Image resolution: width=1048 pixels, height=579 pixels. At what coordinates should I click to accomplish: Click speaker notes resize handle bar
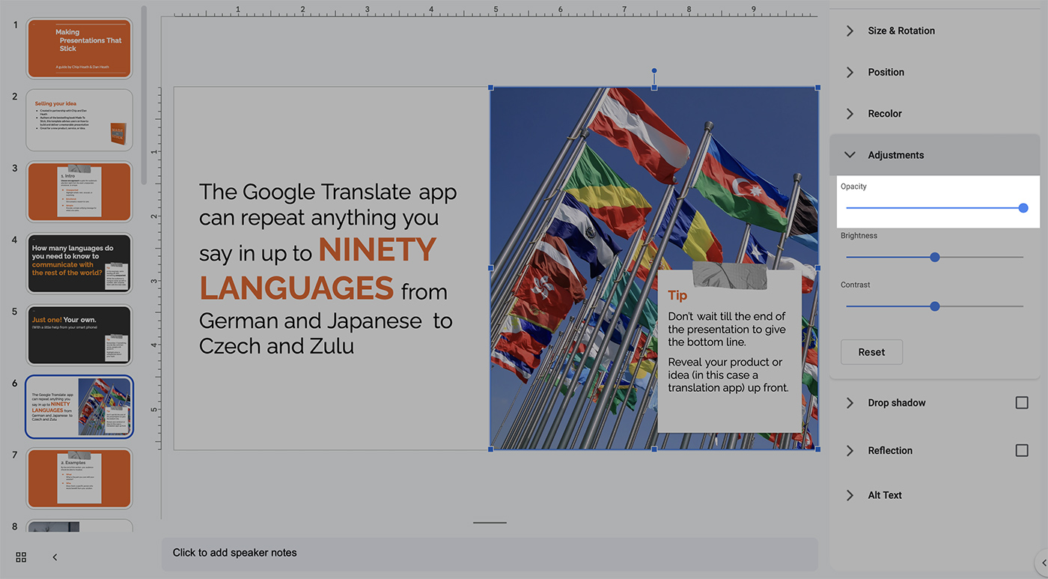click(x=490, y=523)
